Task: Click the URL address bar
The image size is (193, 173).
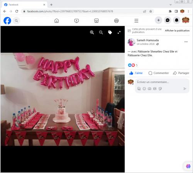Action: (x=82, y=11)
